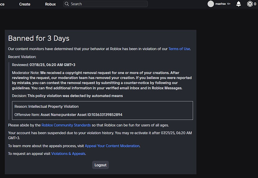This screenshot has width=258, height=178.
Task: Click inside the Search input field
Action: tap(105, 4)
